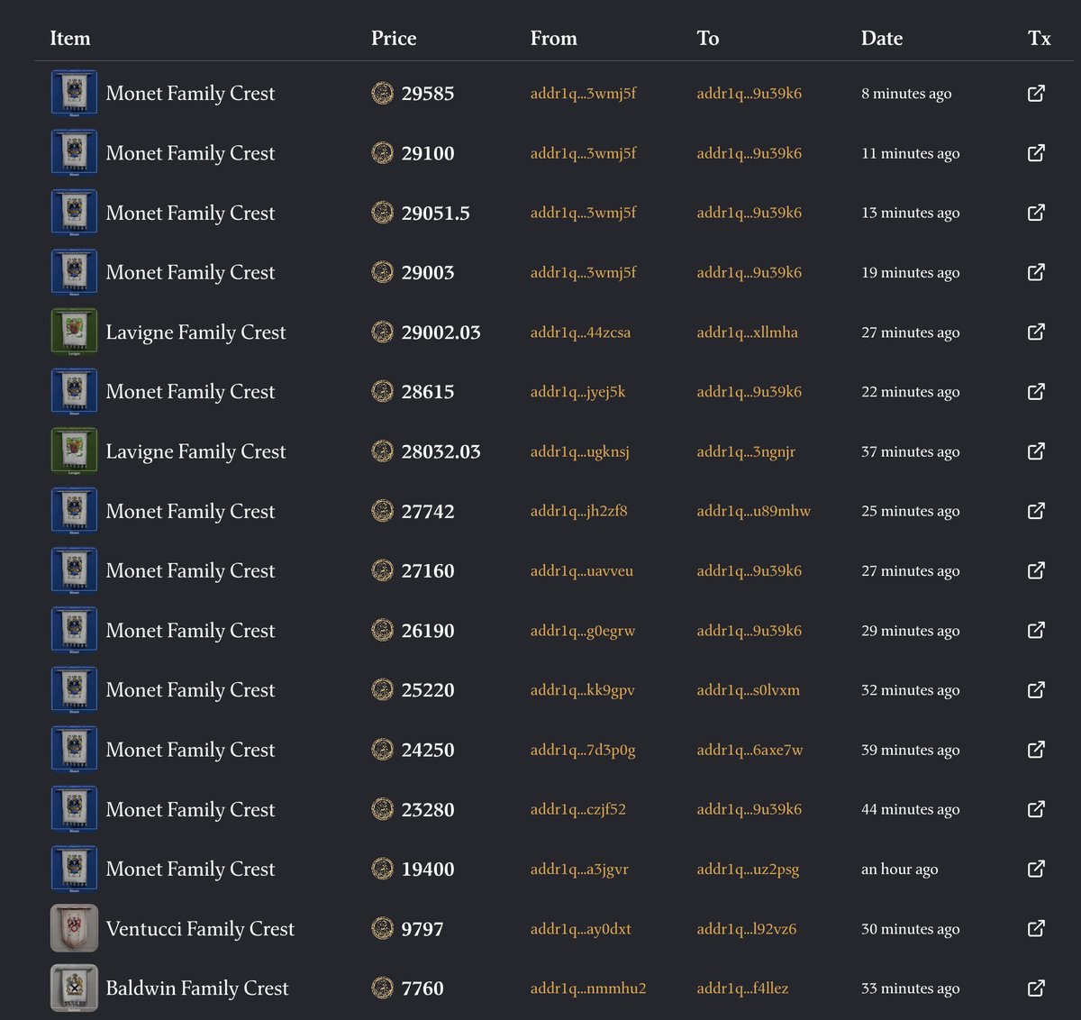Viewport: 1081px width, 1020px height.
Task: Open transaction link for the 29051.5 sale
Action: (x=1036, y=212)
